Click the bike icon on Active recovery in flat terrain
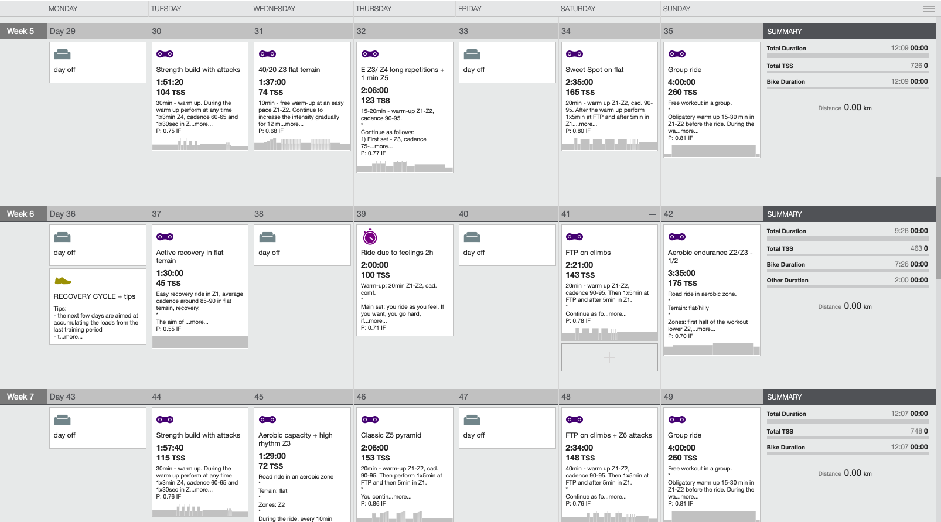Viewport: 941px width, 522px height. tap(165, 237)
